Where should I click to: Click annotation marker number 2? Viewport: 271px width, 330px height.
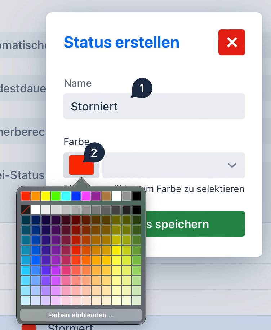click(94, 153)
